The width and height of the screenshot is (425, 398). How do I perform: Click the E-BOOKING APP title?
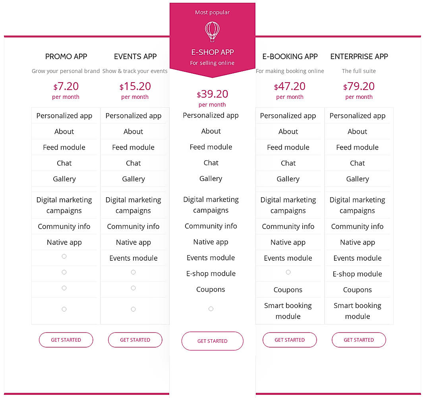click(x=290, y=56)
